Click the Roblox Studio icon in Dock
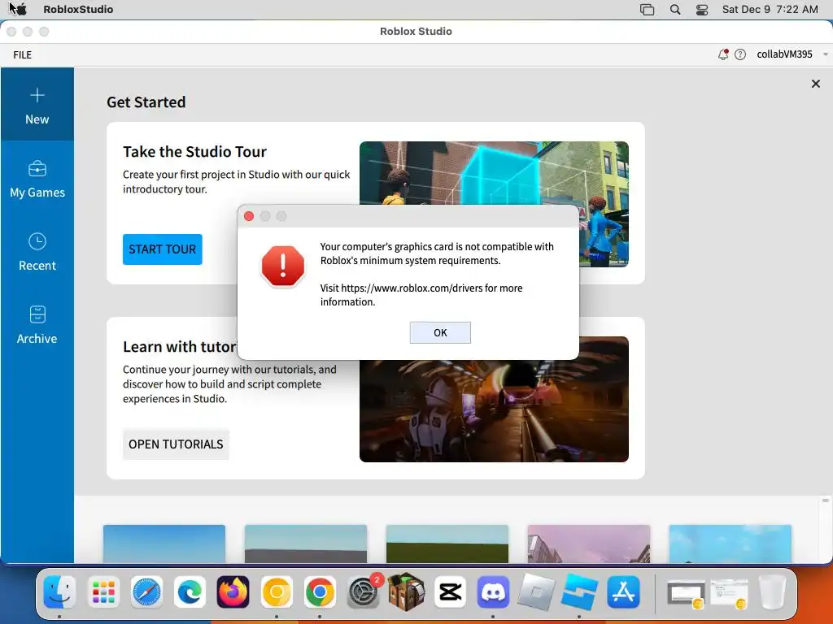The image size is (833, 624). 579,591
